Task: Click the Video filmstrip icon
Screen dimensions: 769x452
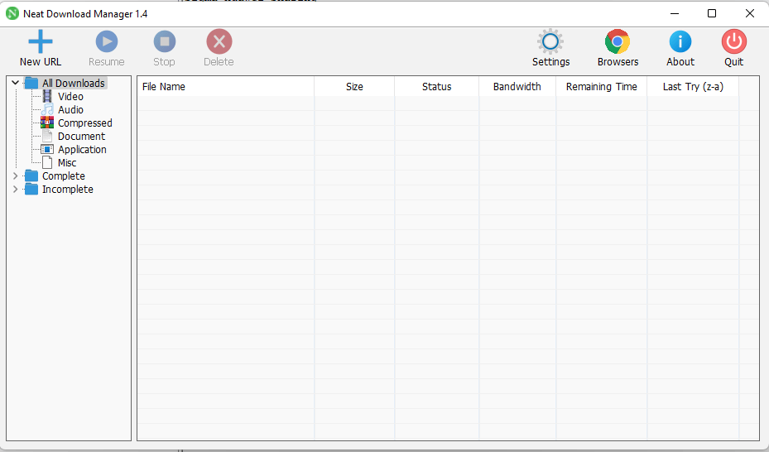Action: [47, 96]
